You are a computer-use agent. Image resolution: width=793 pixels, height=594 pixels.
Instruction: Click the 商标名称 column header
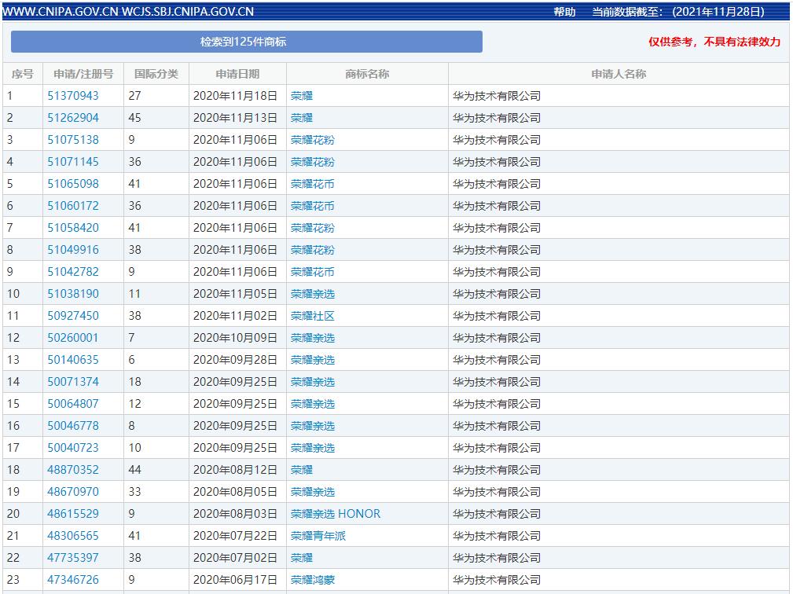click(x=367, y=74)
